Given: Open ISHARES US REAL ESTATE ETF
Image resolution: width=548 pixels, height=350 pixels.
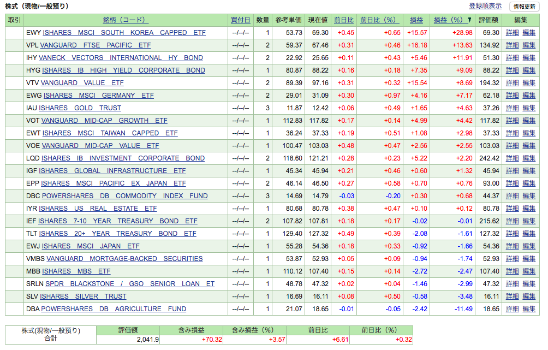Looking at the screenshot, I should point(98,209).
